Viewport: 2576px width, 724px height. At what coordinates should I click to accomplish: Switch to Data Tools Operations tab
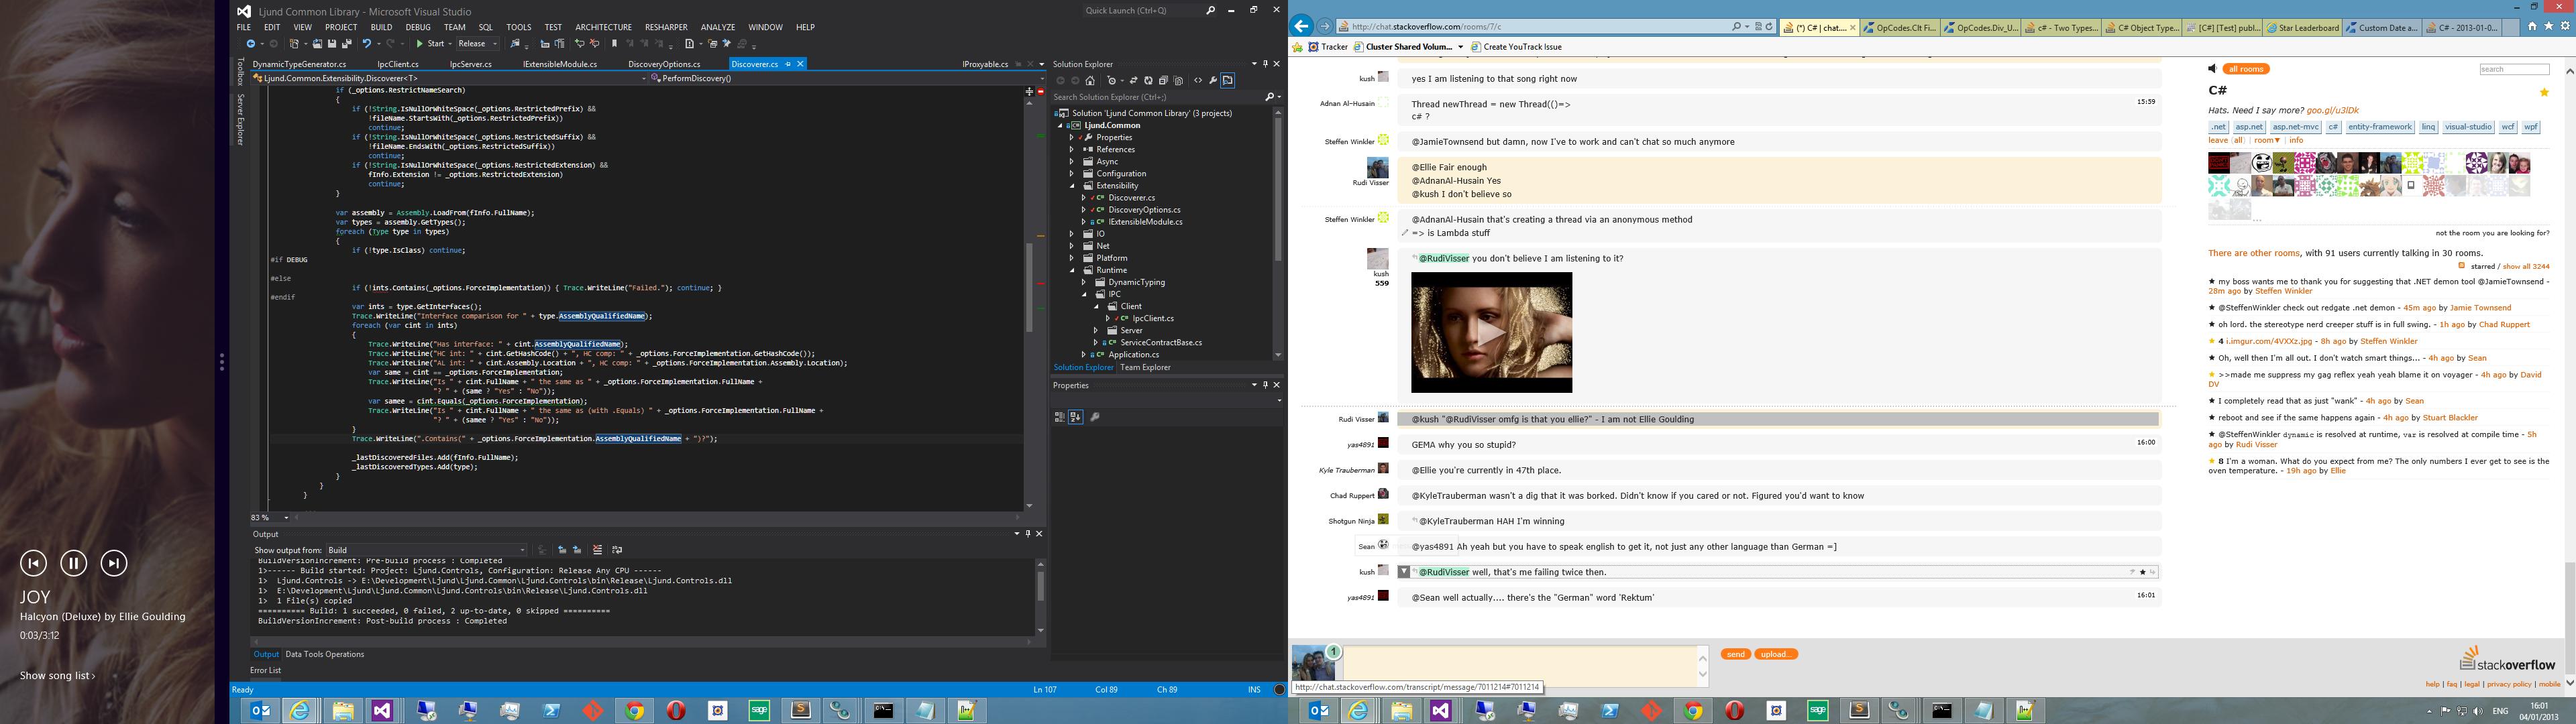click(x=325, y=654)
